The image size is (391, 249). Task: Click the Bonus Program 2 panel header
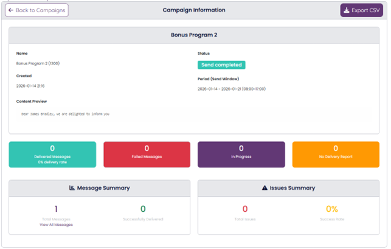point(194,35)
